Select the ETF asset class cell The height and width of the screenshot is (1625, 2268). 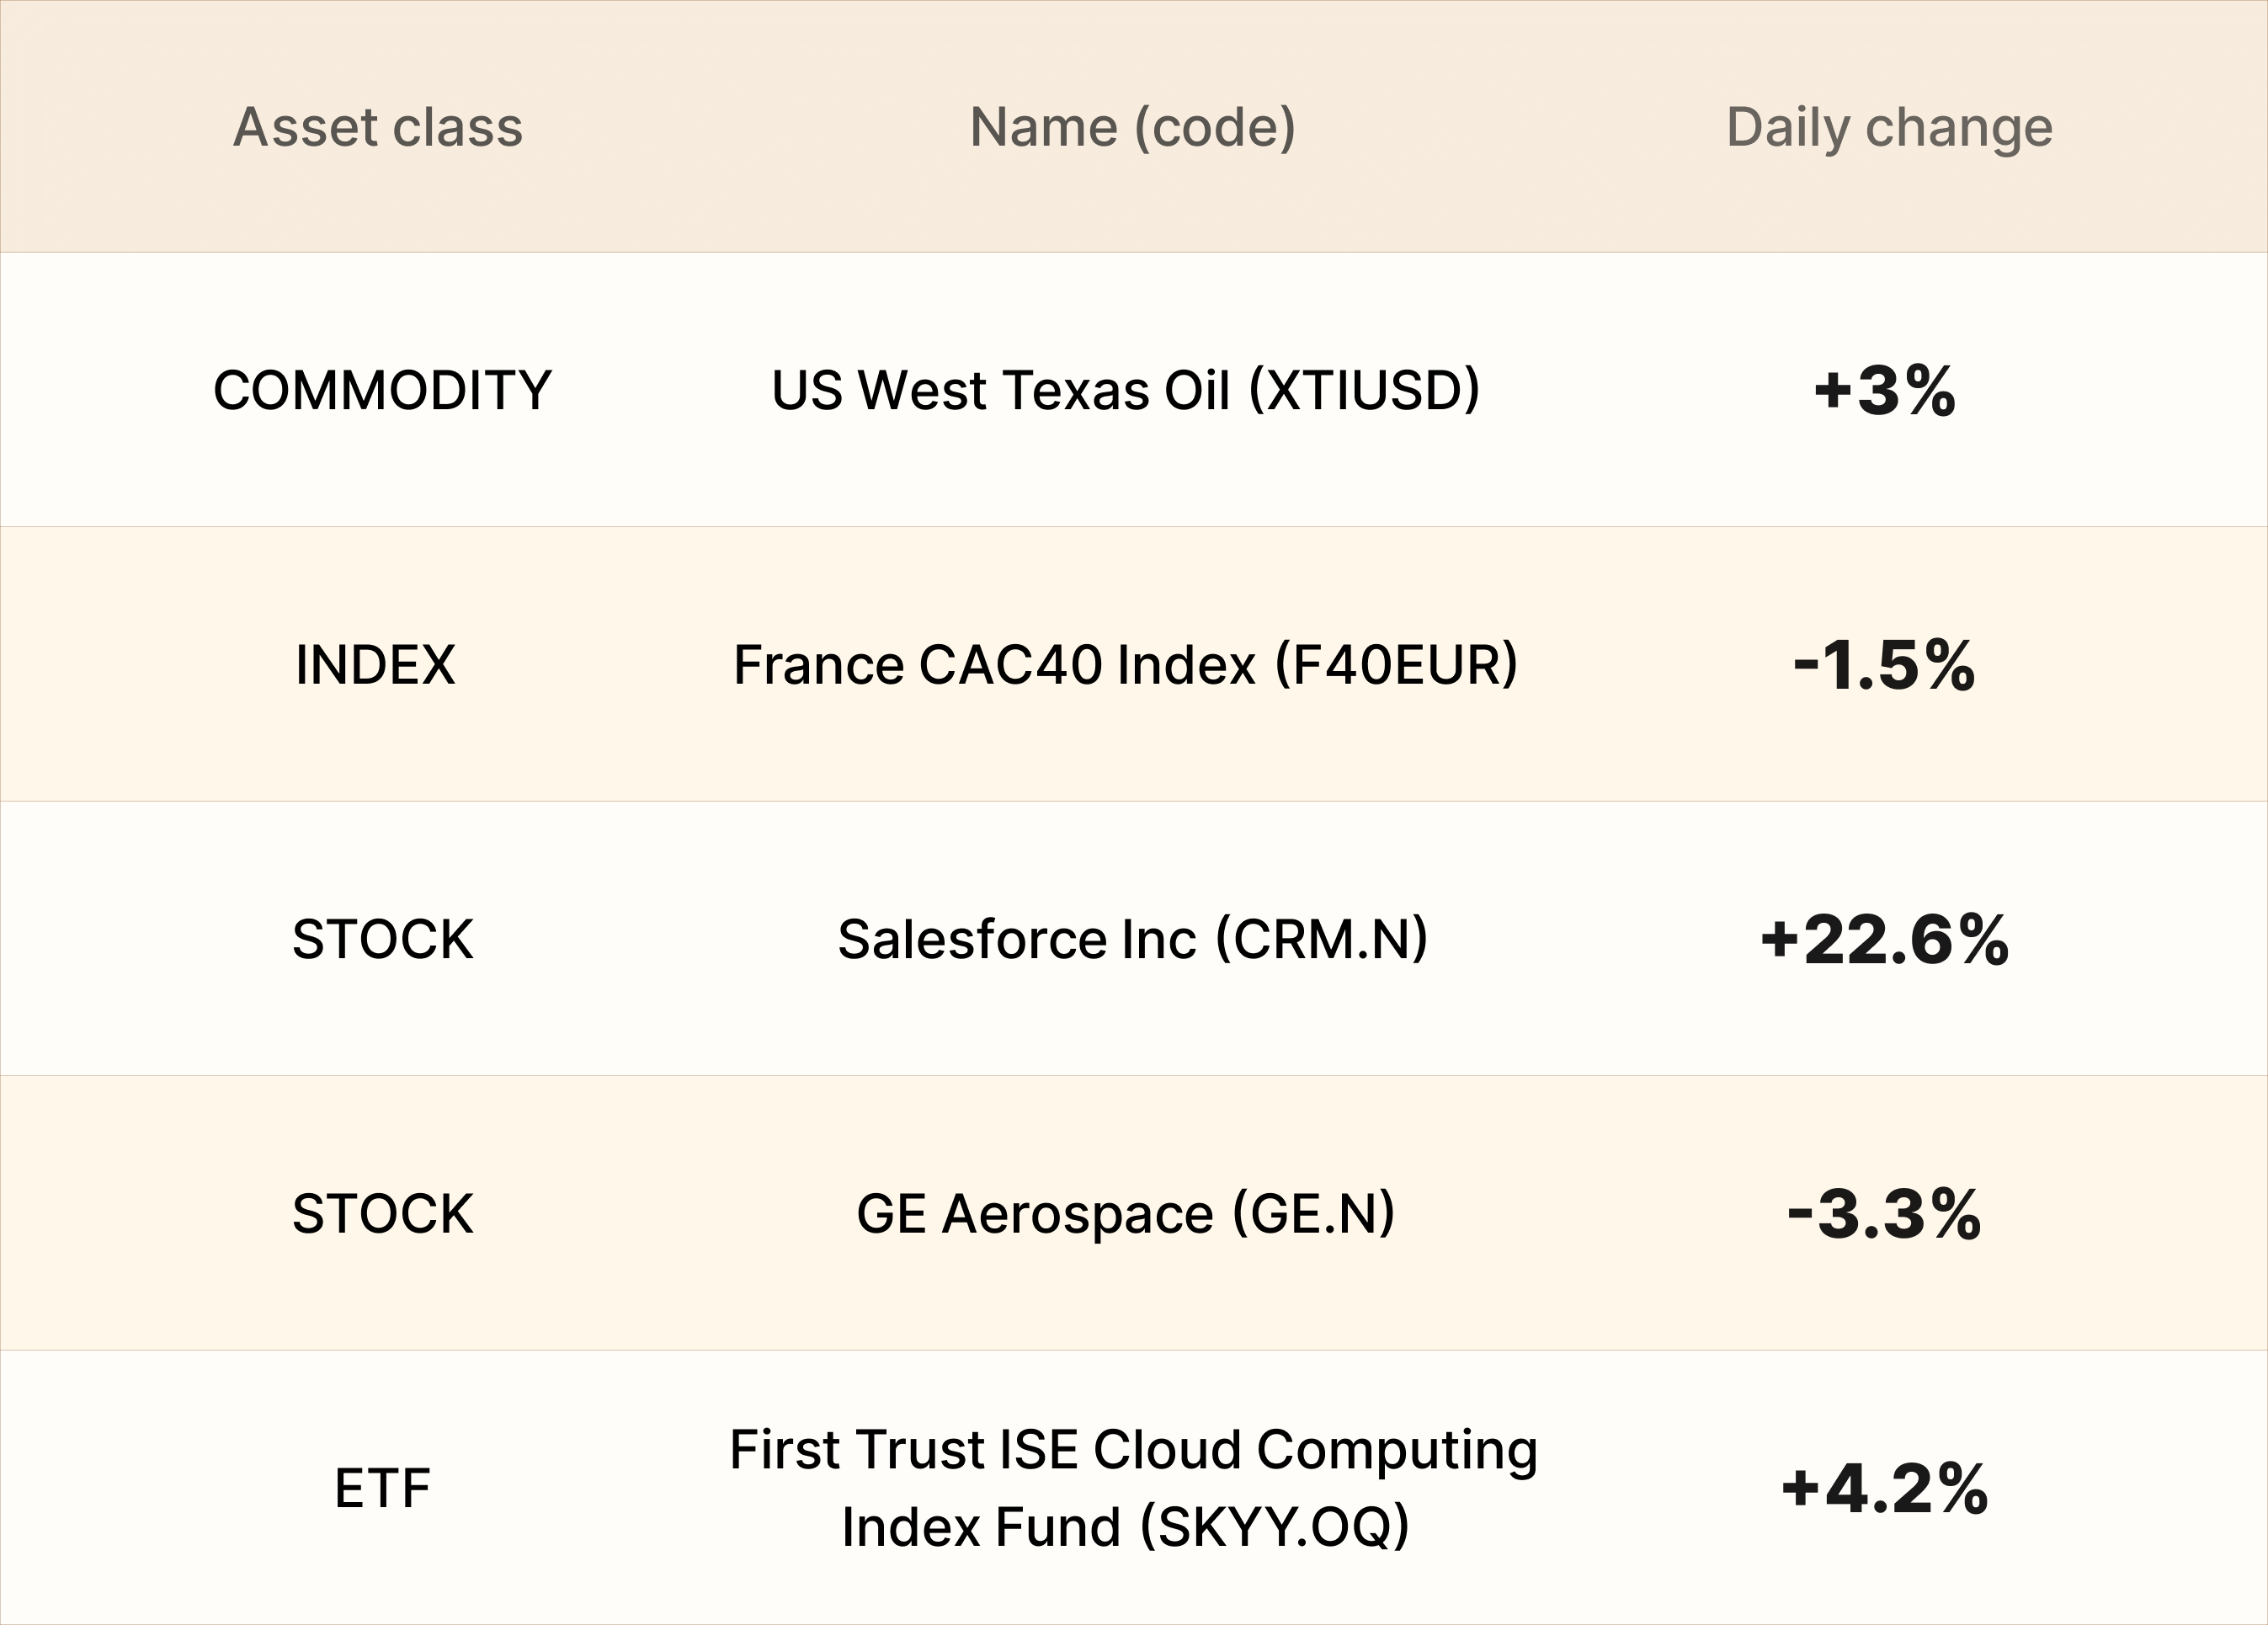[x=382, y=1488]
